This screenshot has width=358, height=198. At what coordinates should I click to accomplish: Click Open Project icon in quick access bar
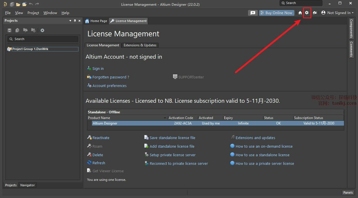pyautogui.click(x=24, y=4)
